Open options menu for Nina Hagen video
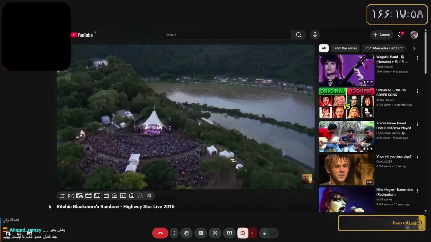431x242 pixels. [x=418, y=191]
